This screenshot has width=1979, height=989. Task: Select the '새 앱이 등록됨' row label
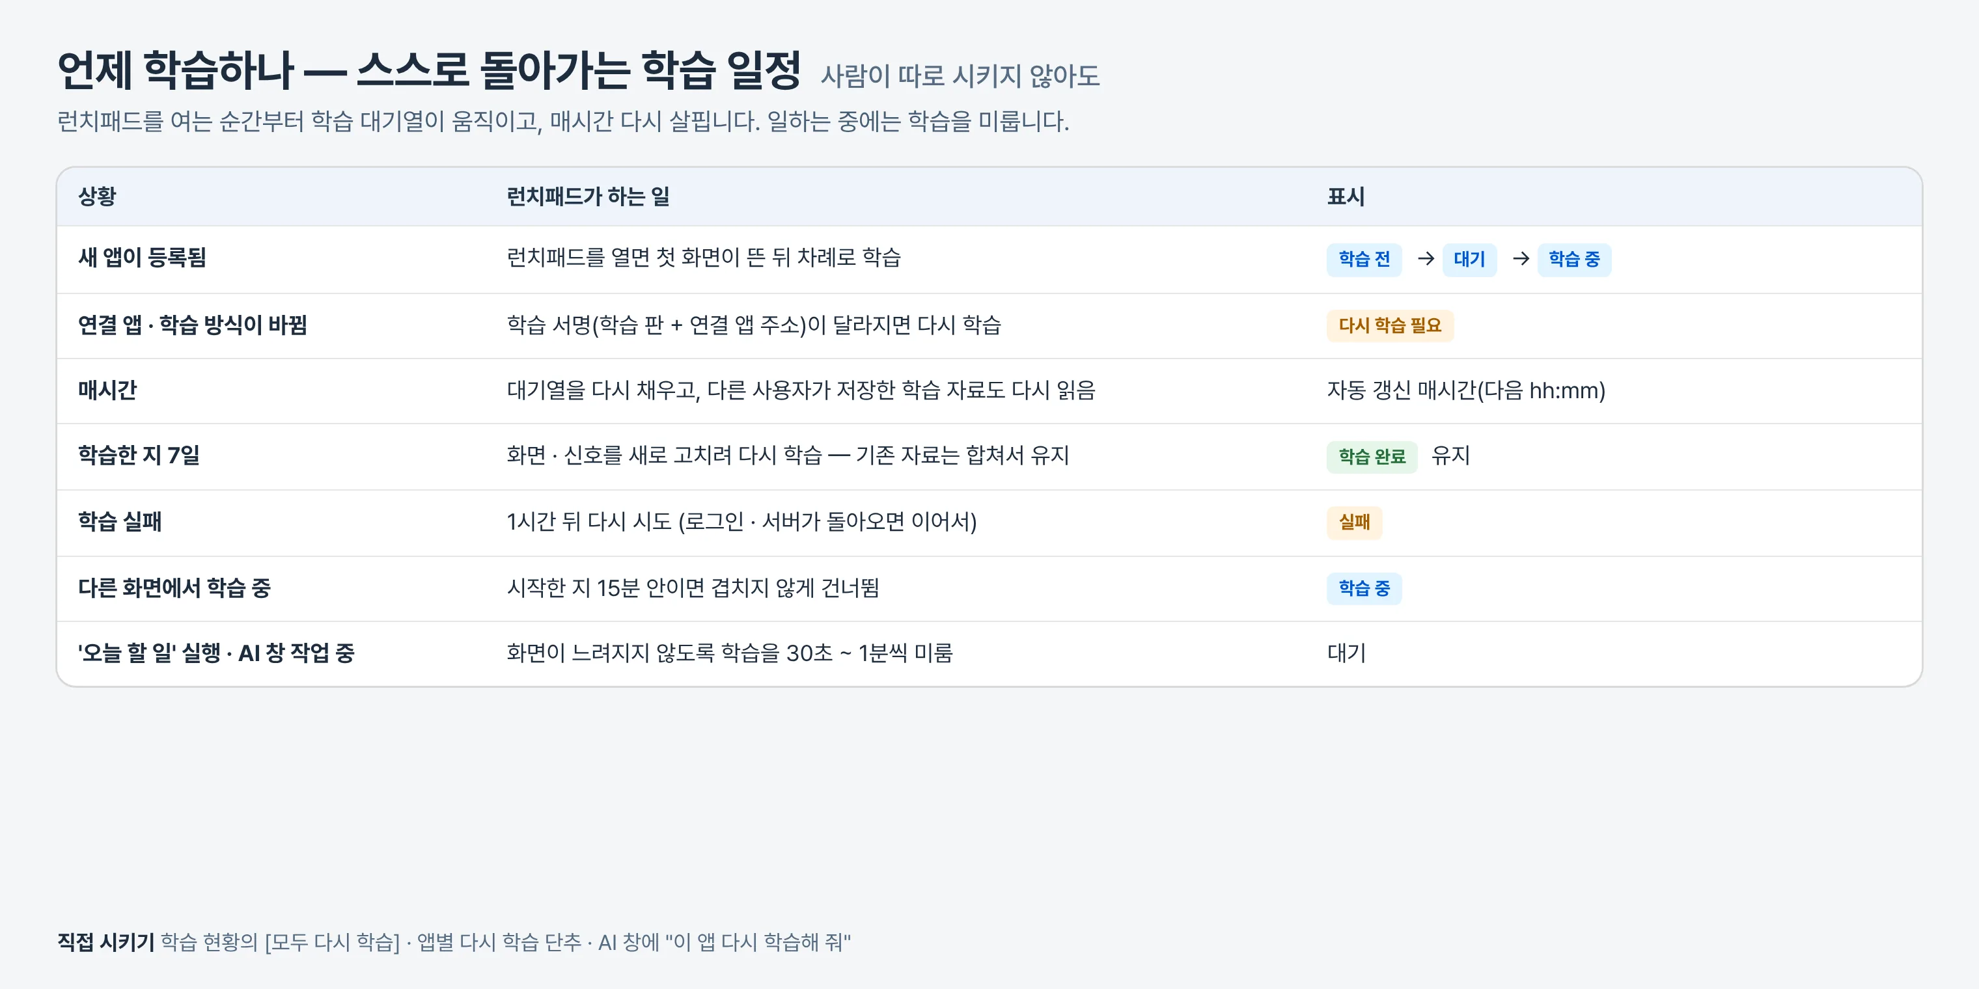click(x=142, y=257)
